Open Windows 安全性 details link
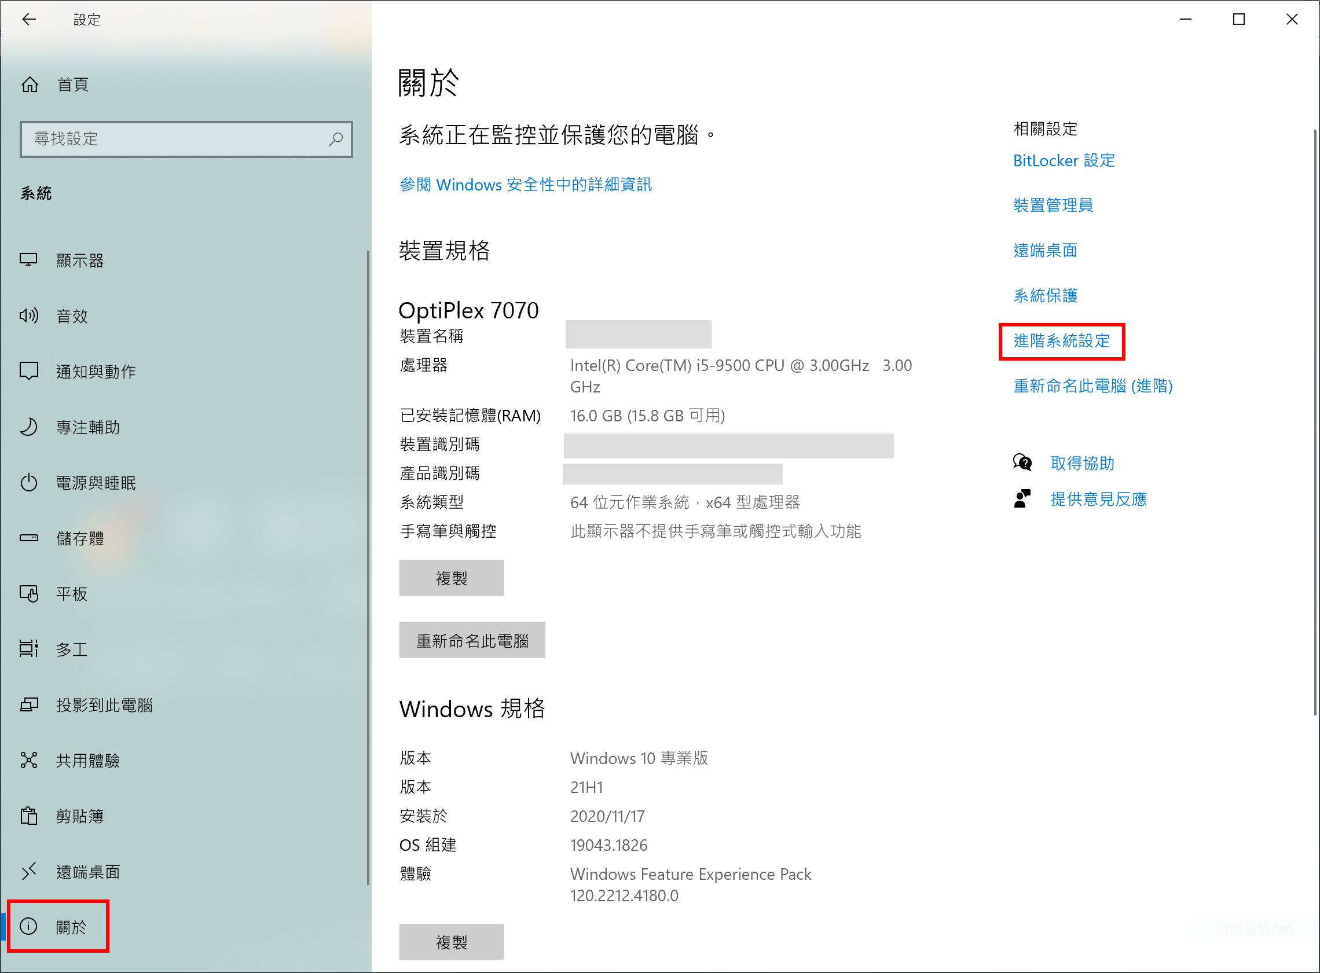 [526, 184]
